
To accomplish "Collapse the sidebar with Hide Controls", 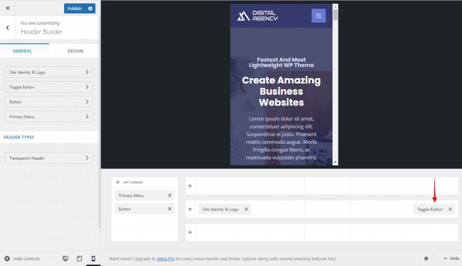I will click(22, 258).
